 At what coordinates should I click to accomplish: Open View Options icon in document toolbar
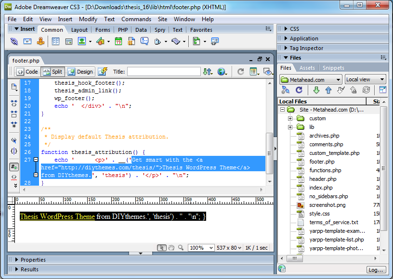[254, 72]
